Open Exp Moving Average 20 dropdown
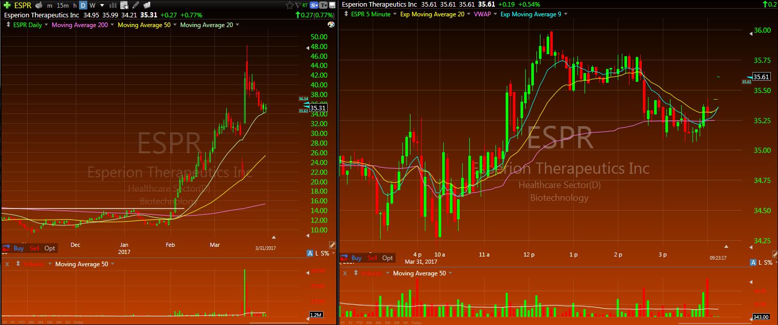The height and width of the screenshot is (325, 778). point(469,14)
